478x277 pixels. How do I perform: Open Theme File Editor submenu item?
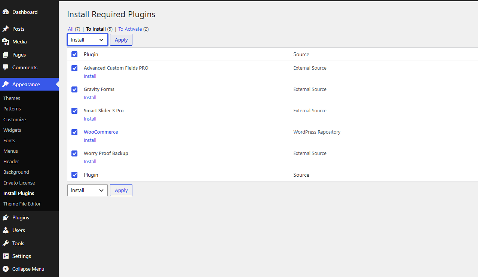point(22,204)
